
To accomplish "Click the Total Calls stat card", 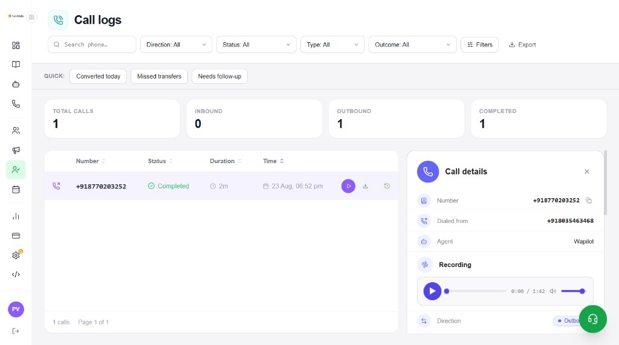I will click(112, 119).
